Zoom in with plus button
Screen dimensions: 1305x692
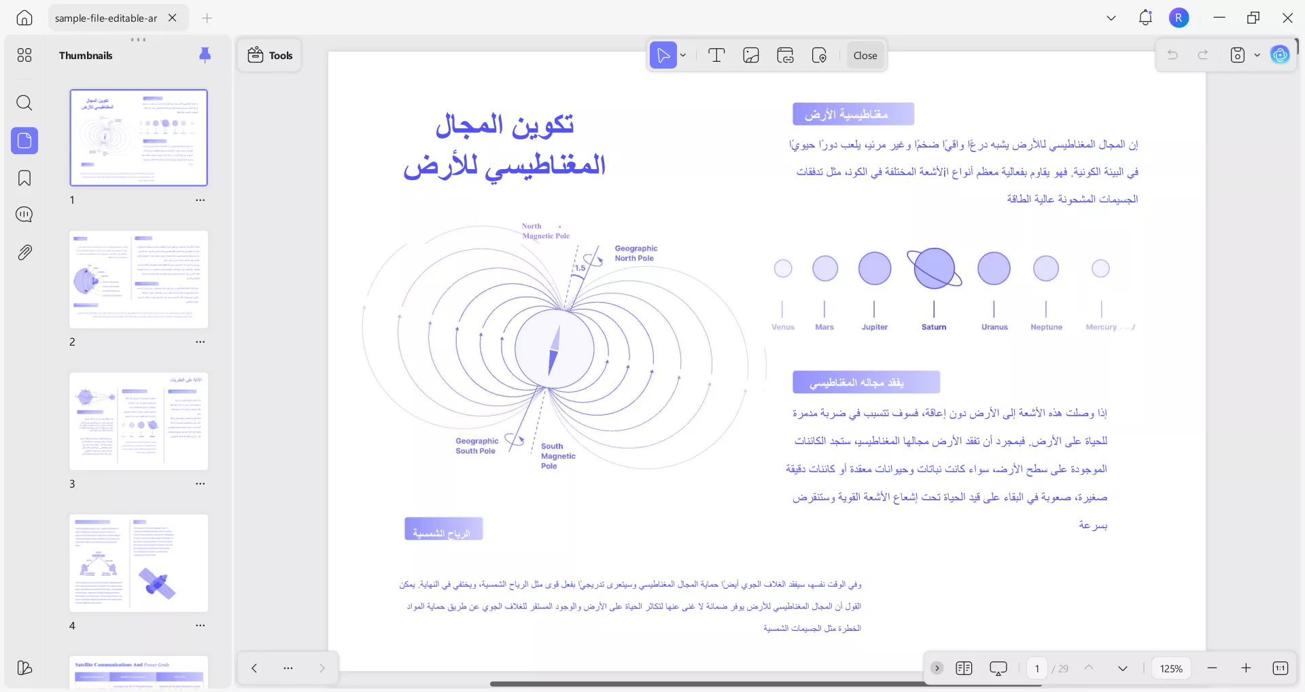[1246, 668]
